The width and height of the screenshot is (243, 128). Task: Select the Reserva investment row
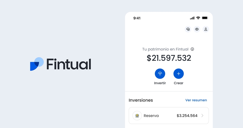(x=169, y=116)
